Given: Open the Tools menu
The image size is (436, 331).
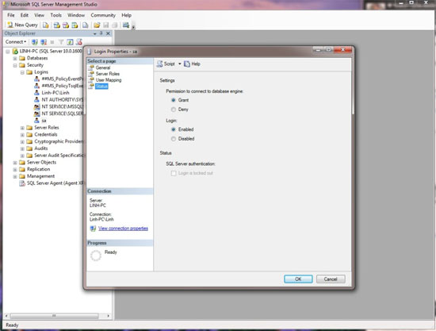Looking at the screenshot, I should (x=56, y=15).
